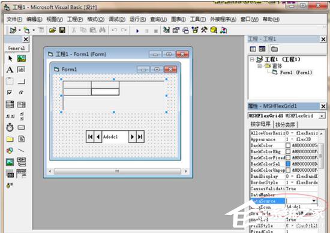Select the CheckBox control in toolbox
Screen dimensions: 330x233
10,92
